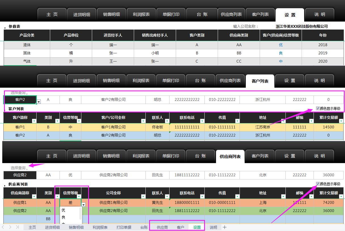Click 客户列表 button in the supplier list panel navigation
This screenshot has width=345, height=231.
[x=260, y=156]
